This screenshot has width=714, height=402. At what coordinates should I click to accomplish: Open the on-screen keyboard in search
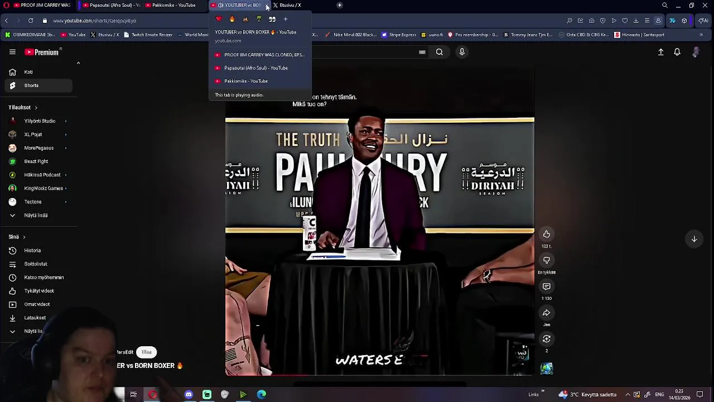[x=422, y=52]
